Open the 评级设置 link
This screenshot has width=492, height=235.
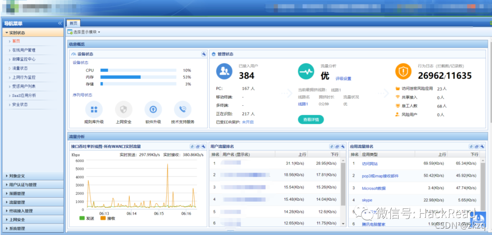[x=343, y=79]
